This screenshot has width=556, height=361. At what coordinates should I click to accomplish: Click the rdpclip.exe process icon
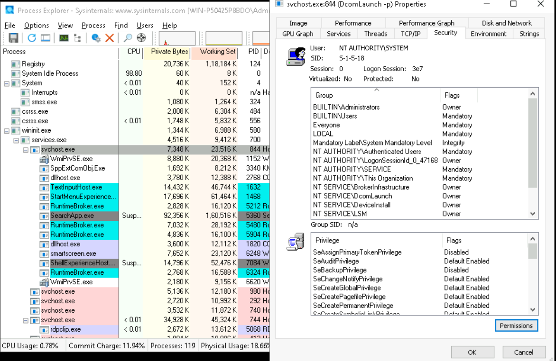click(x=44, y=329)
